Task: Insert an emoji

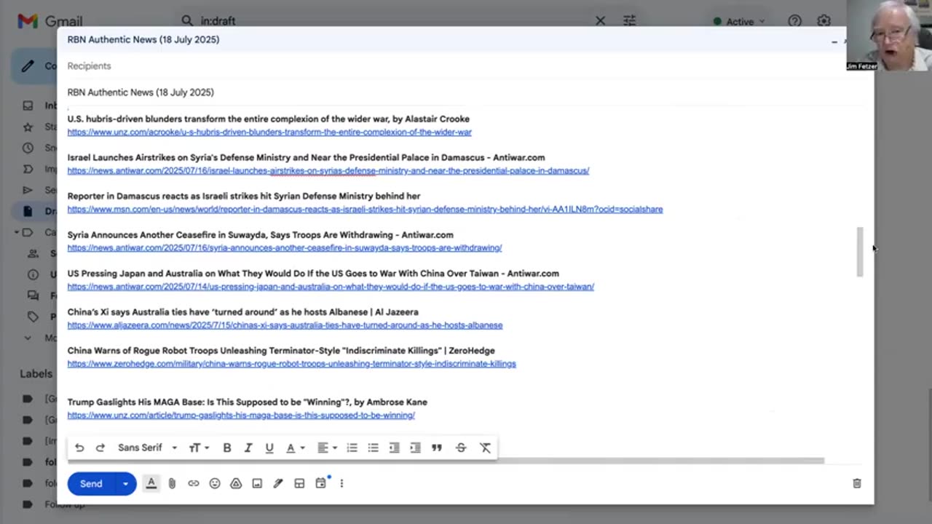Action: (214, 483)
